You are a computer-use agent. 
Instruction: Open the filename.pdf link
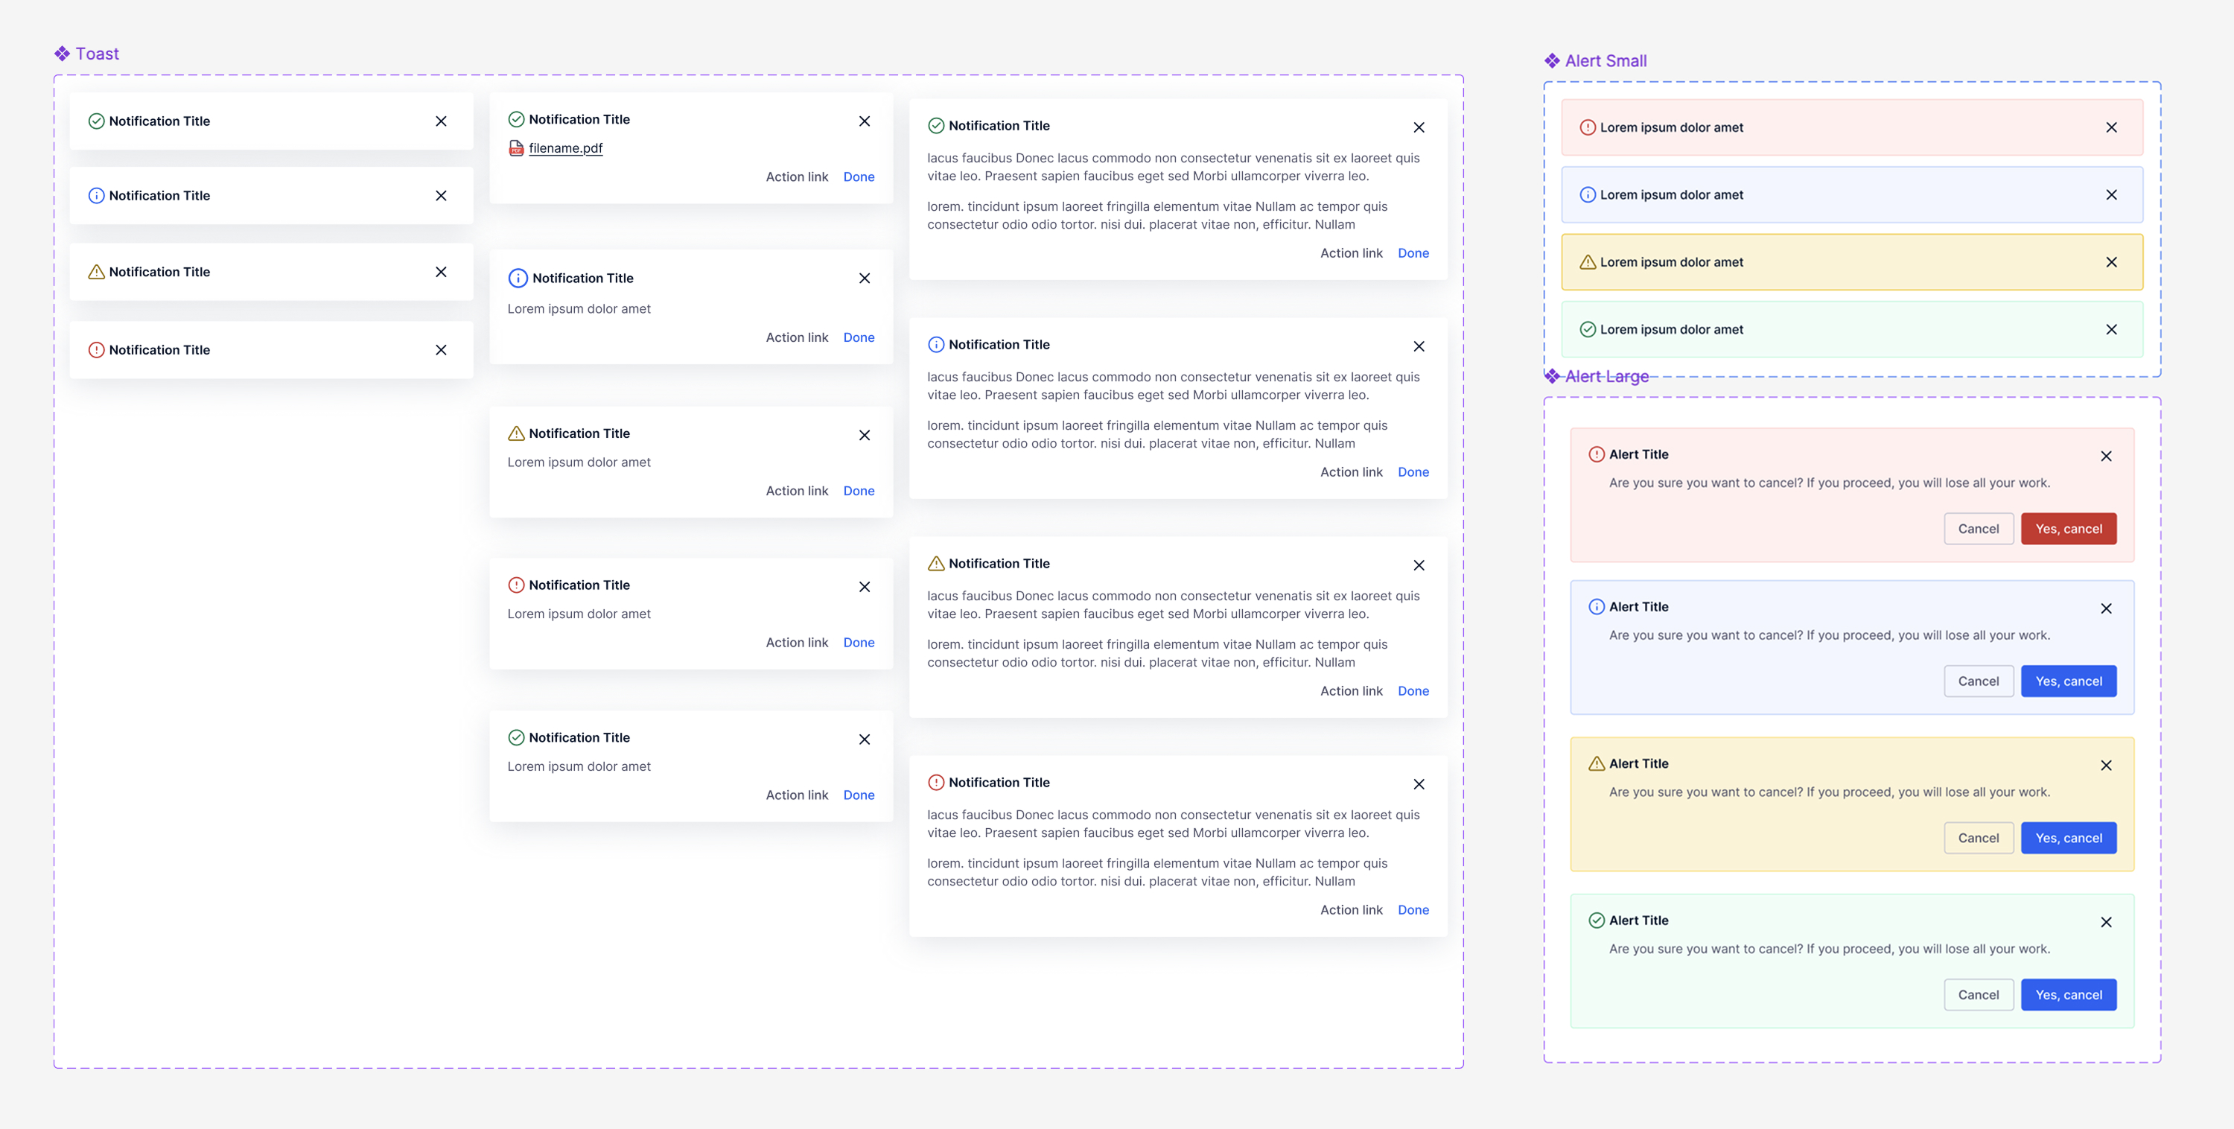[x=565, y=148]
